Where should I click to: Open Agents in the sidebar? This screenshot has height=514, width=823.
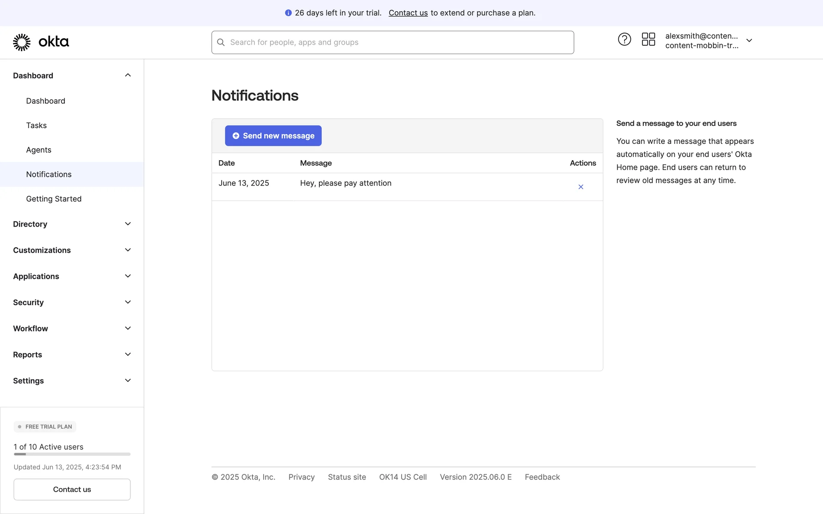[x=39, y=150]
